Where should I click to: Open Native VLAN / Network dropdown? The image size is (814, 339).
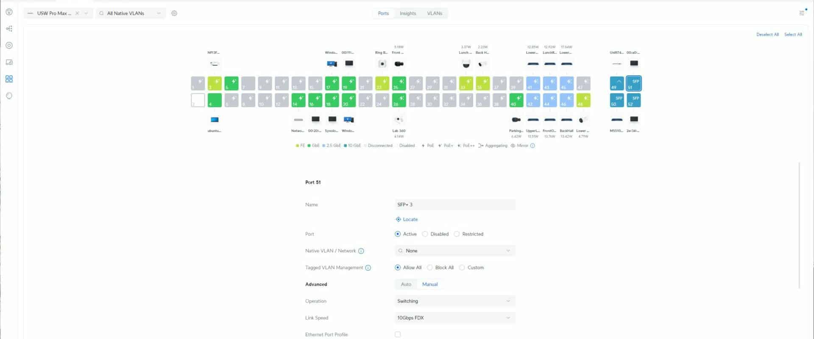coord(455,251)
